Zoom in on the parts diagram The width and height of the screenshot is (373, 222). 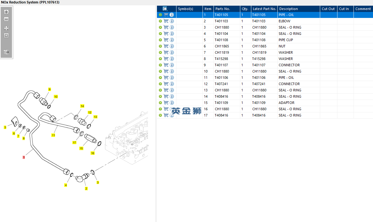(x=6, y=12)
